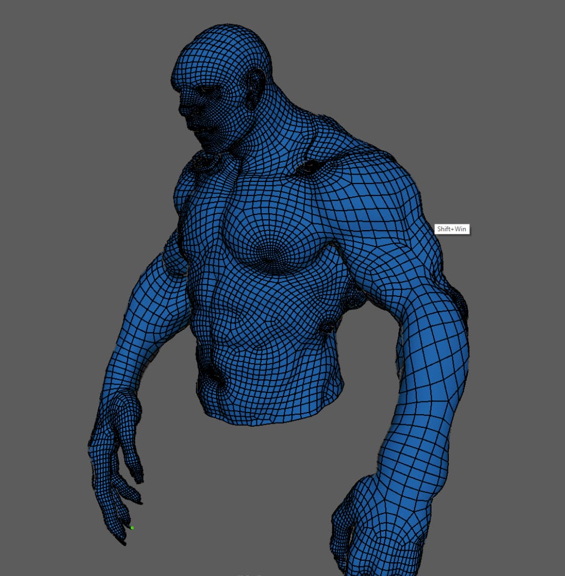Select the green vertex marker near the hand
This screenshot has width=565, height=576.
click(132, 528)
